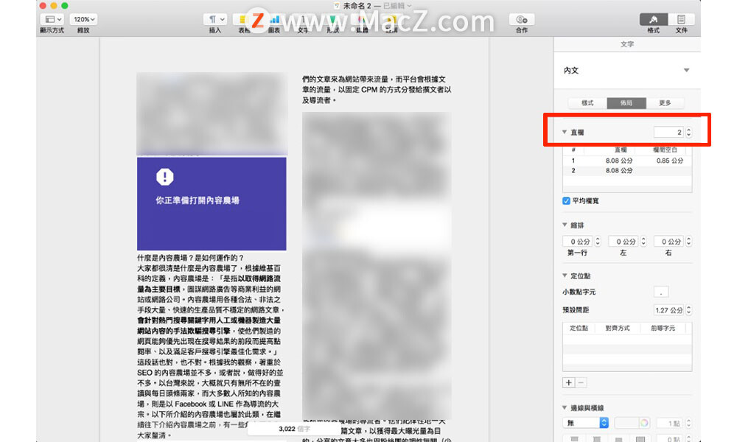Adjust the 預設間距 spacing stepper
Screen dimensions: 737x442
688,310
